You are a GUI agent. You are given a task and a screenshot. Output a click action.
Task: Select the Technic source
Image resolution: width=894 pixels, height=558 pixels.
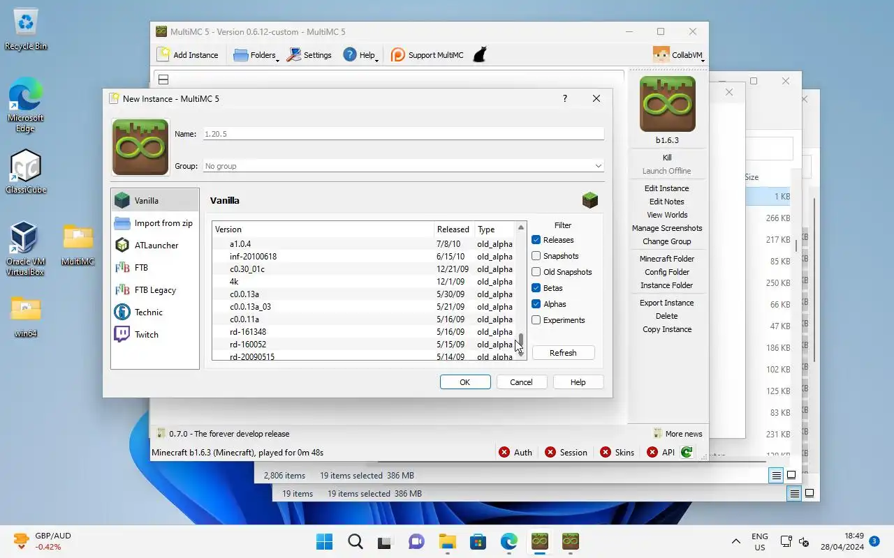point(155,312)
